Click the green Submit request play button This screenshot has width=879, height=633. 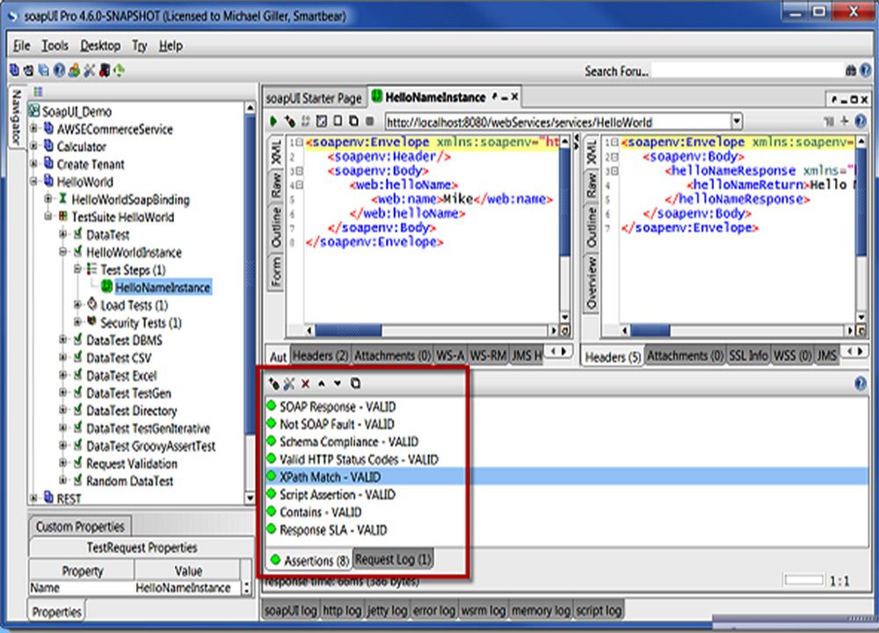[x=273, y=120]
